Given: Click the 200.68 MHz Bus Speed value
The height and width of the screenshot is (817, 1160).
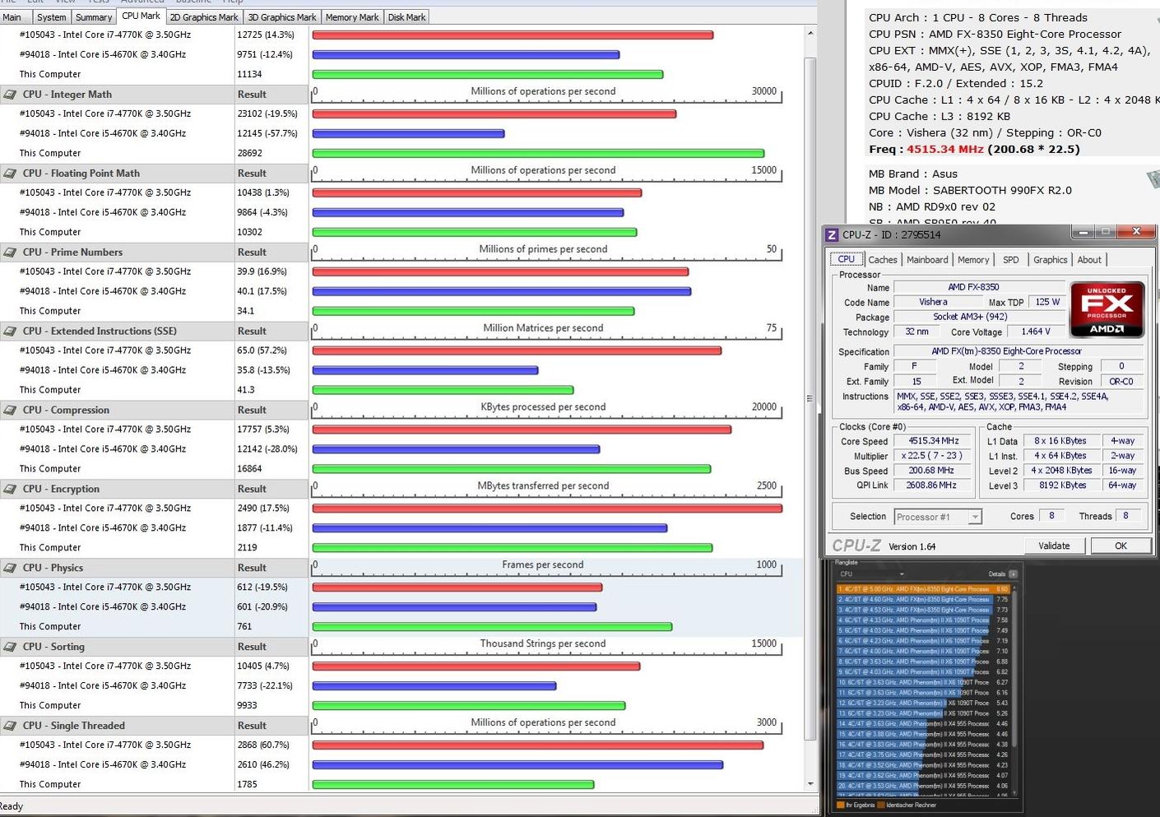Looking at the screenshot, I should pos(934,471).
